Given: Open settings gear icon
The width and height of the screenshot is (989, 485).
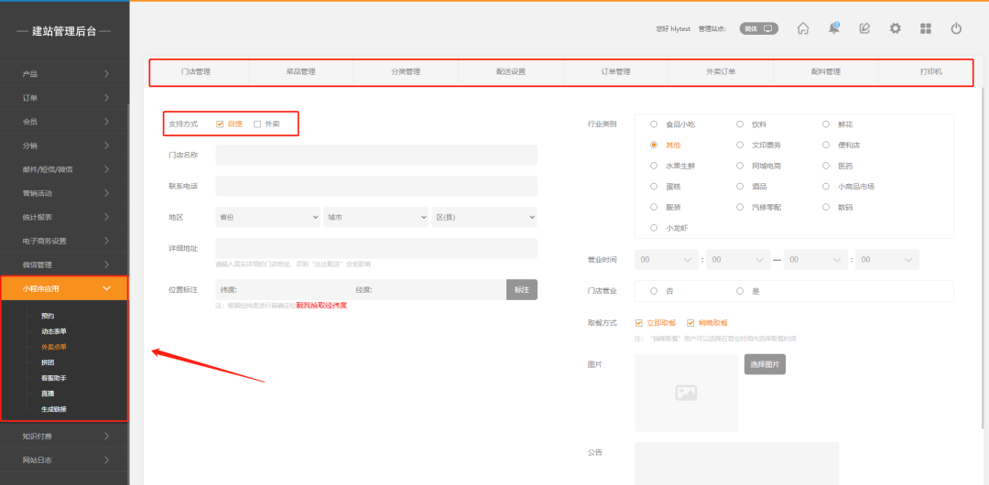Looking at the screenshot, I should point(896,28).
